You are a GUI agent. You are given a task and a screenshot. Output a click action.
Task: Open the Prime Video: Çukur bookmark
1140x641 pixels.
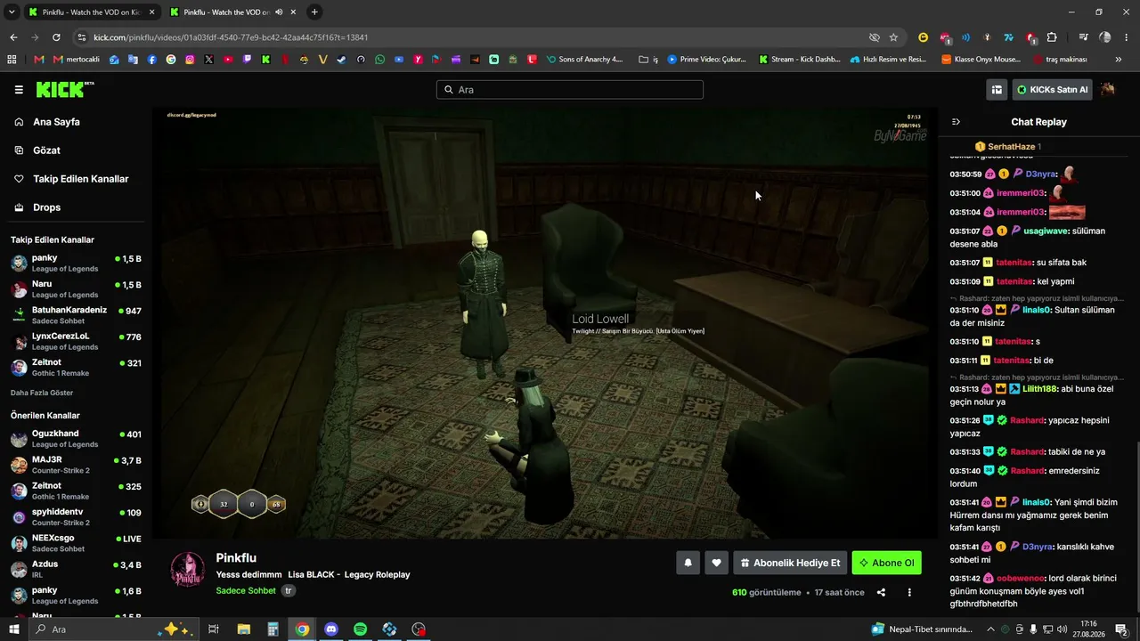coord(706,60)
